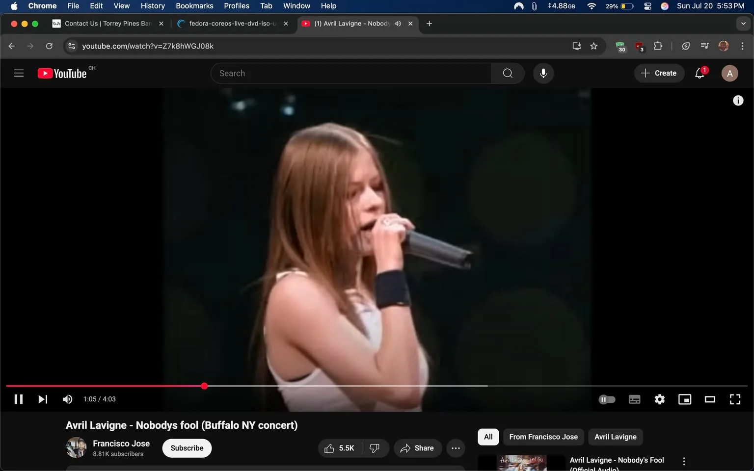754x471 pixels.
Task: Open the Bookmarks menu in the menu bar
Action: [x=194, y=5]
